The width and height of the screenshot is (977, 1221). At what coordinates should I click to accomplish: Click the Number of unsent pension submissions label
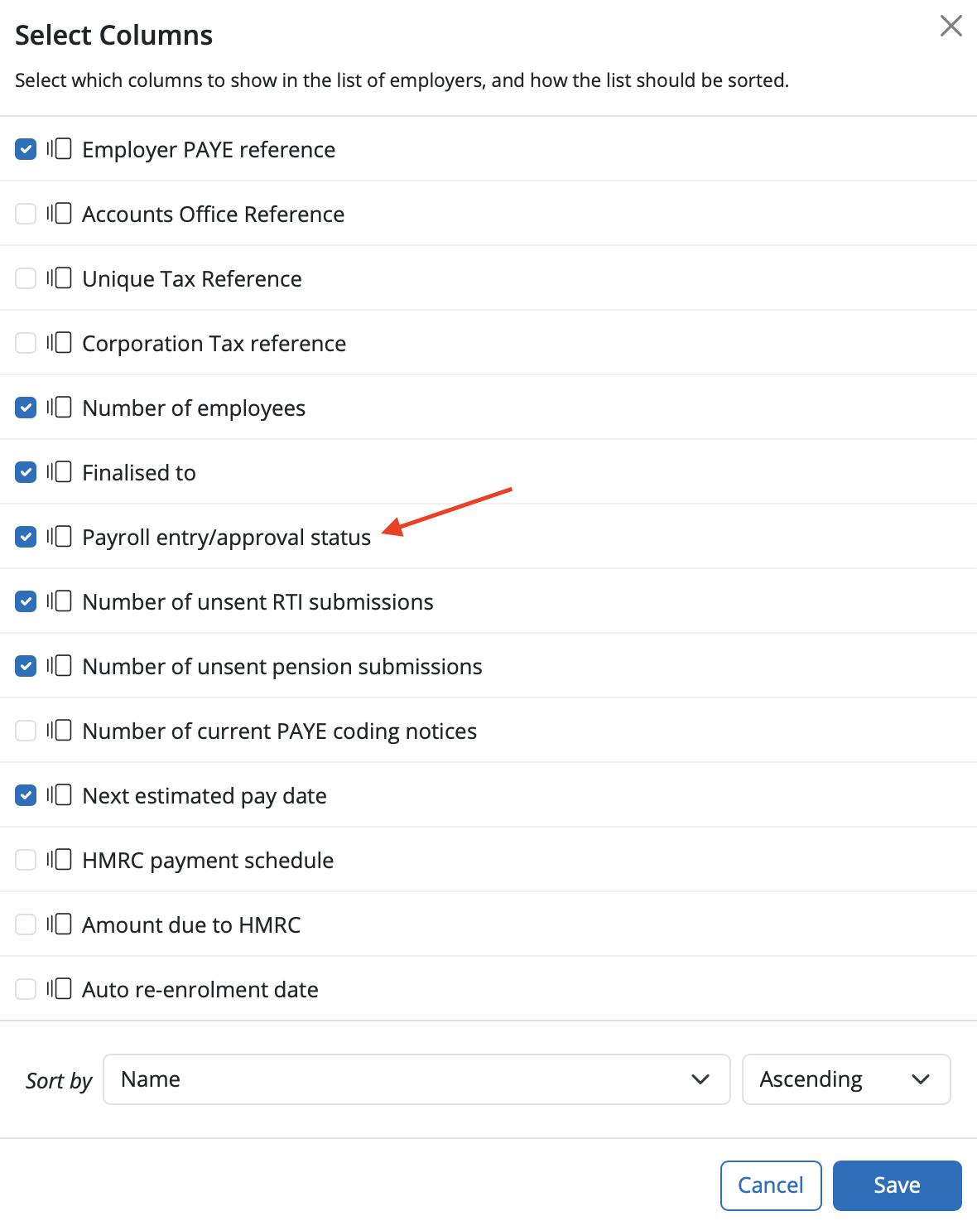[282, 667]
